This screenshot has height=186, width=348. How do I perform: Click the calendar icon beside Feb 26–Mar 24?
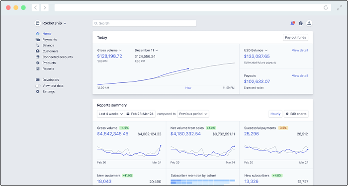coord(128,114)
